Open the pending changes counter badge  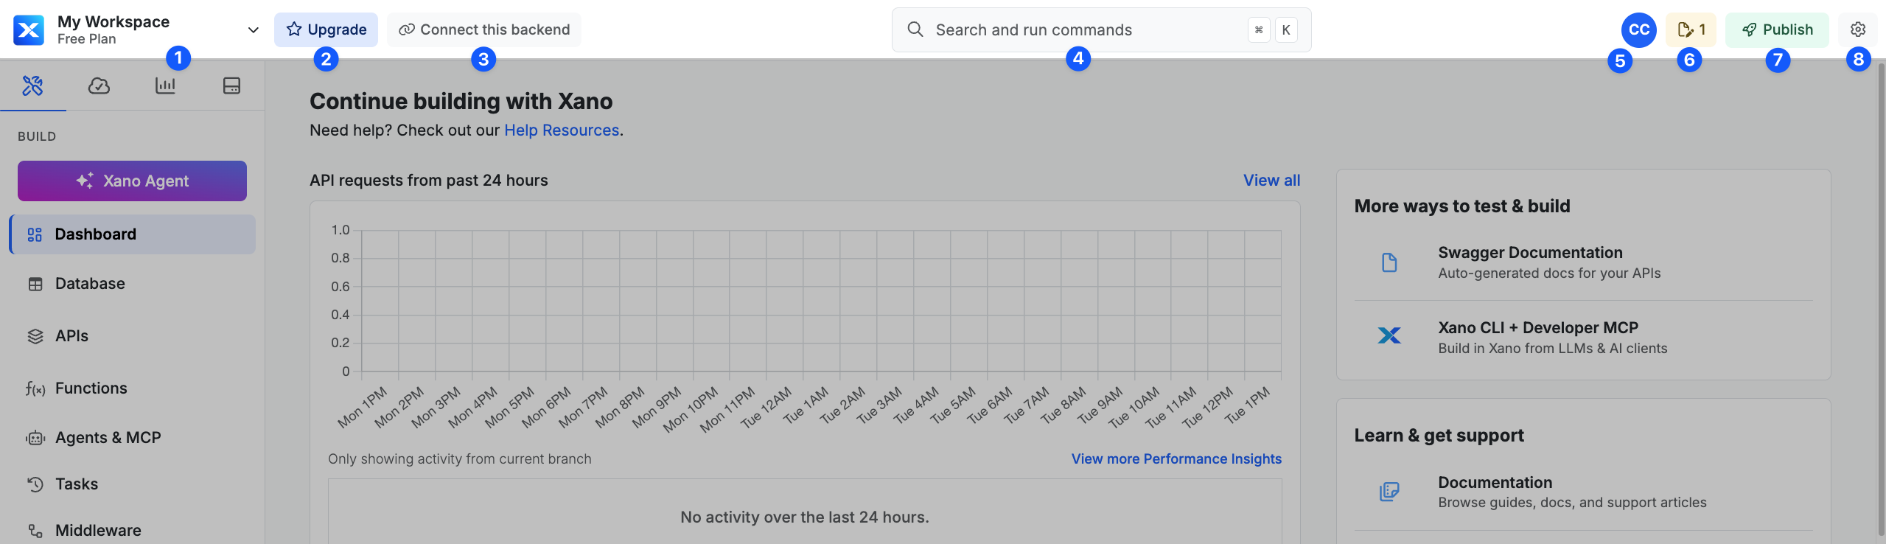pos(1691,29)
